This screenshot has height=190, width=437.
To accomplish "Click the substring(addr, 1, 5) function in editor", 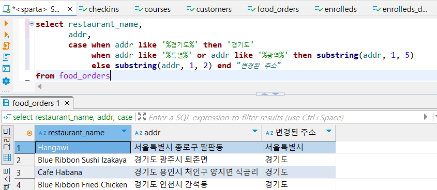I will [x=365, y=55].
